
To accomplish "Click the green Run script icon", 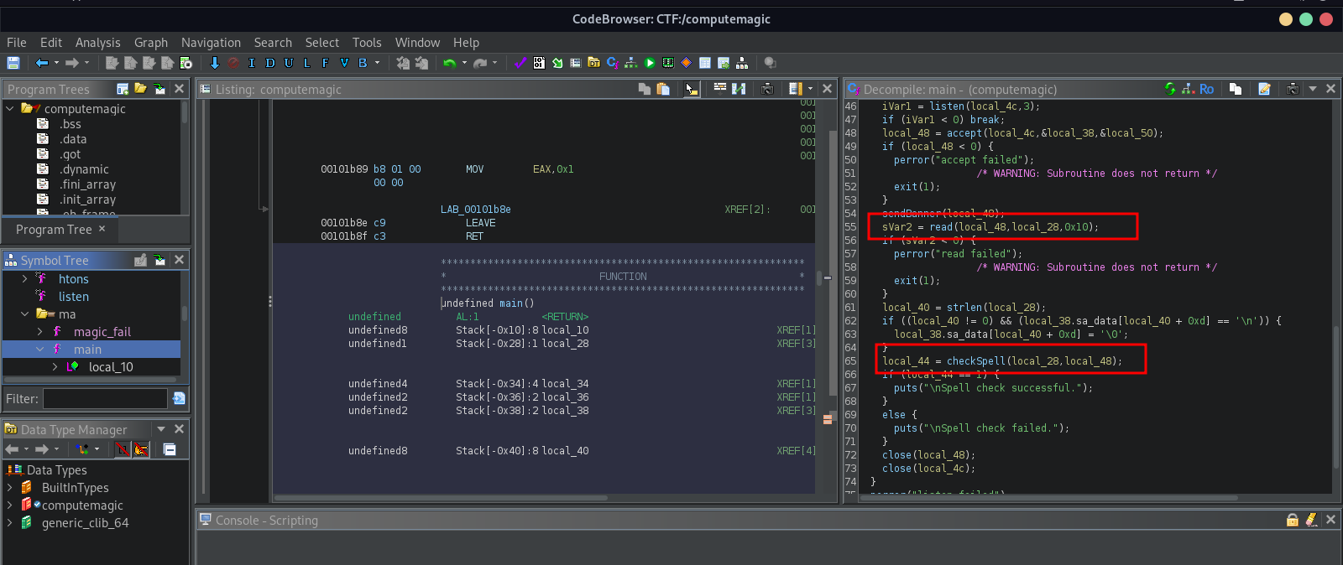I will (x=649, y=63).
